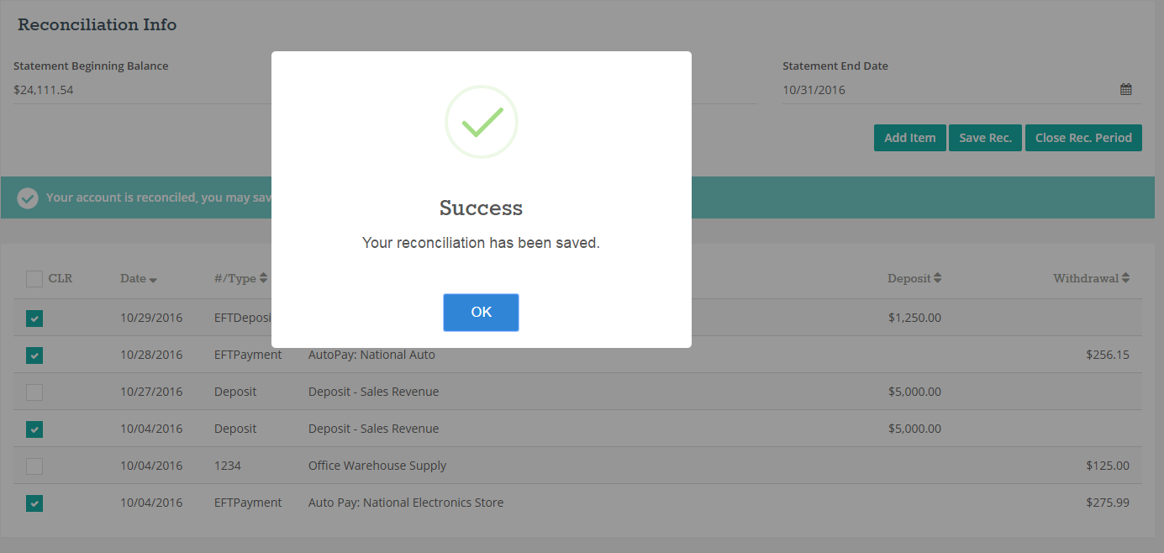Confirm the Success dialog with OK
The width and height of the screenshot is (1164, 553).
(481, 313)
